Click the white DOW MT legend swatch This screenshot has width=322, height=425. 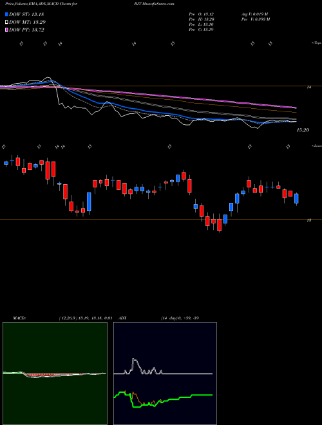coord(6,23)
